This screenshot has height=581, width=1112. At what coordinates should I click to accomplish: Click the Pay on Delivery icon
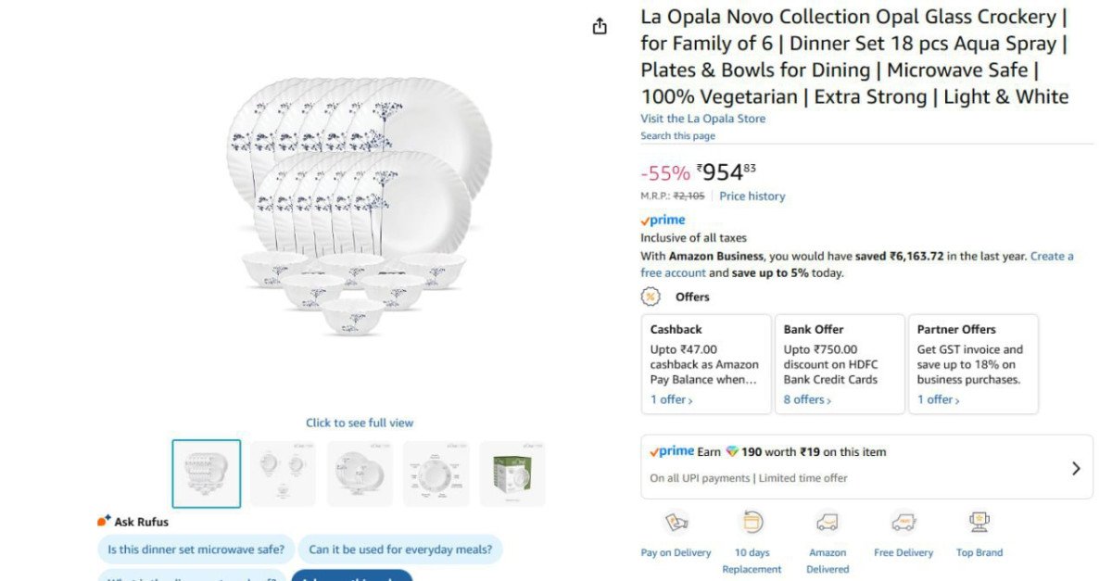676,523
